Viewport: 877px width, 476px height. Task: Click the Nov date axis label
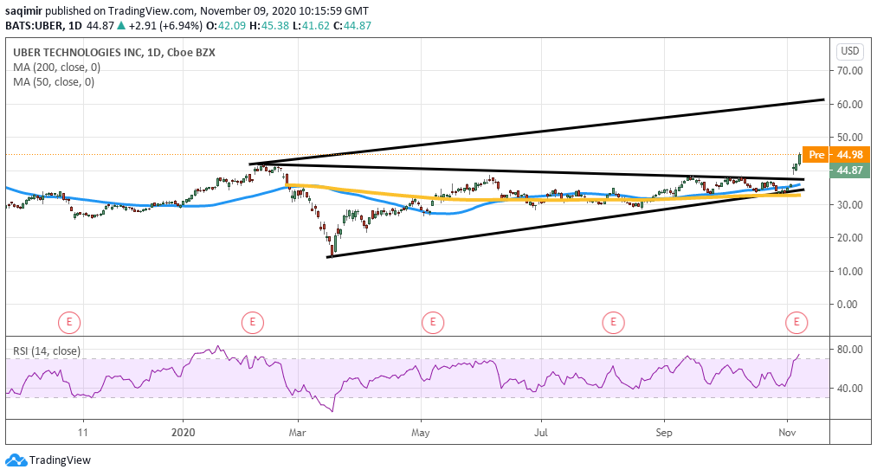click(787, 433)
